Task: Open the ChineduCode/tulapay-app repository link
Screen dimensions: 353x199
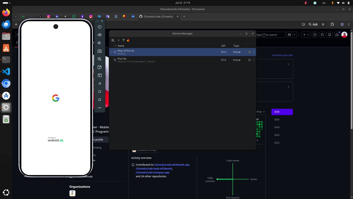Action: (152, 172)
